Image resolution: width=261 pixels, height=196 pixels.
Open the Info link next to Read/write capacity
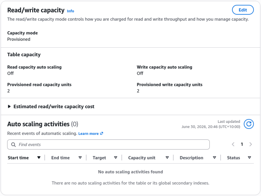[x=70, y=11]
